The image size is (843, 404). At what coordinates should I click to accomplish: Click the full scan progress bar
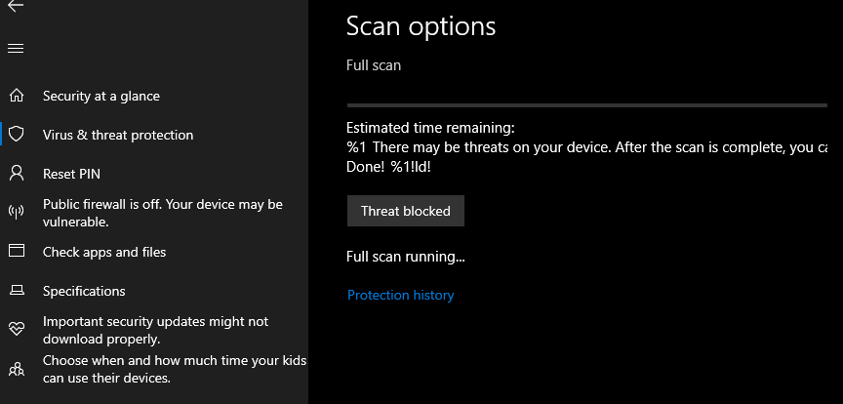[x=587, y=104]
